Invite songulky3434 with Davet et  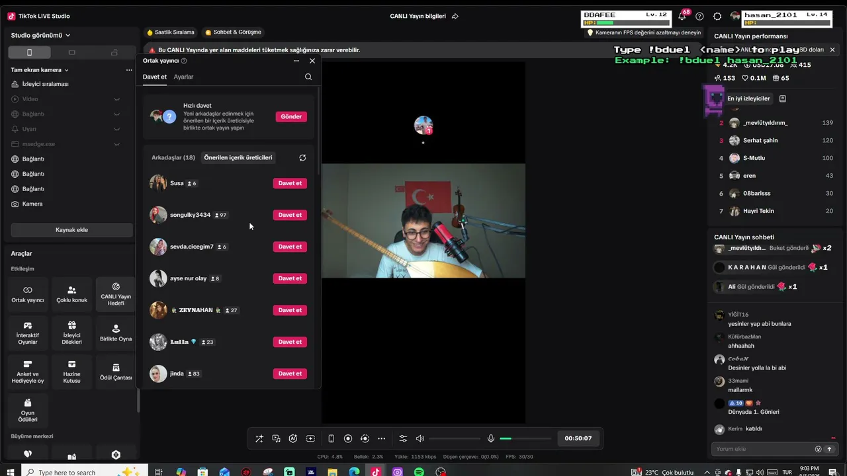pos(290,215)
